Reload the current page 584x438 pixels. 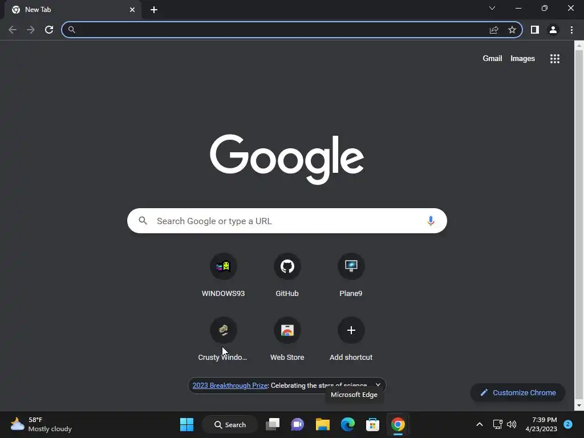tap(49, 30)
